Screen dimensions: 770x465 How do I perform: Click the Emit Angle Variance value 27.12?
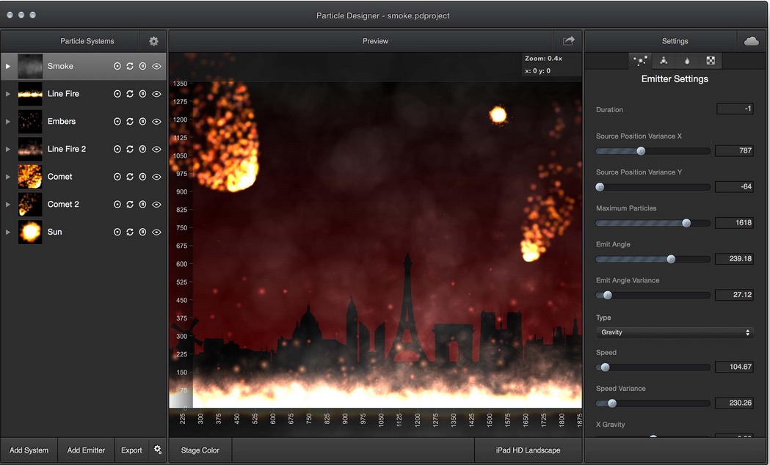pyautogui.click(x=735, y=295)
